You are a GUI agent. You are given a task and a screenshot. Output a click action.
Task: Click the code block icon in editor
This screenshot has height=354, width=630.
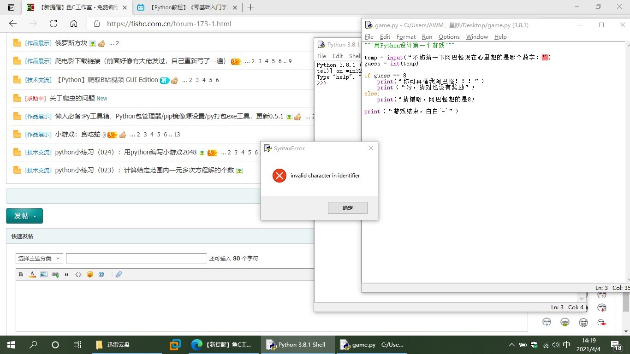(78, 274)
